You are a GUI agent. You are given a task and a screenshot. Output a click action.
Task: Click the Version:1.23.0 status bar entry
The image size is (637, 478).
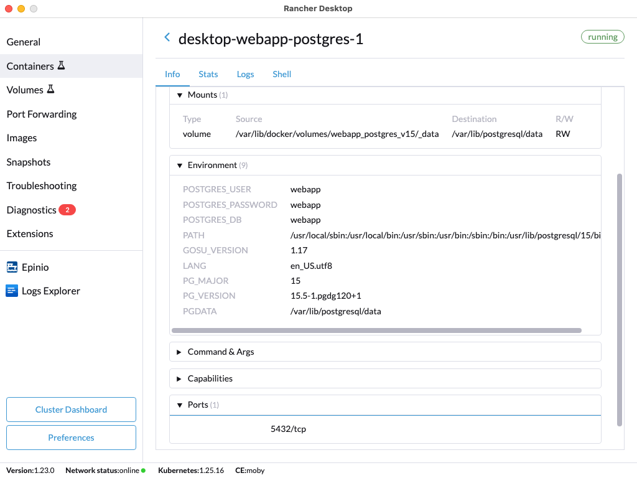pos(30,471)
